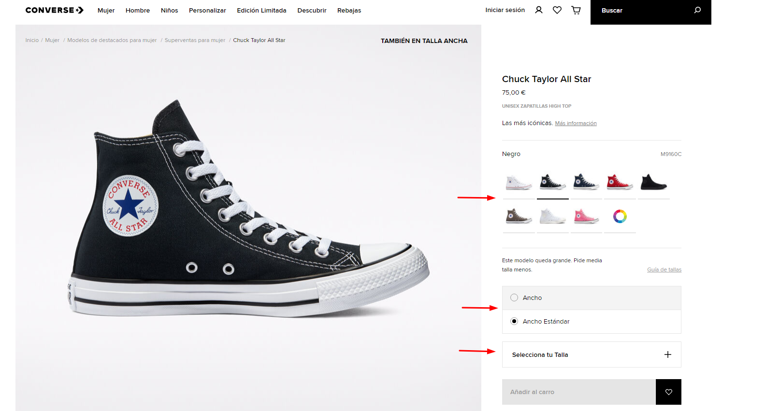
Task: Choose the pink shoe swatch
Action: click(x=586, y=216)
